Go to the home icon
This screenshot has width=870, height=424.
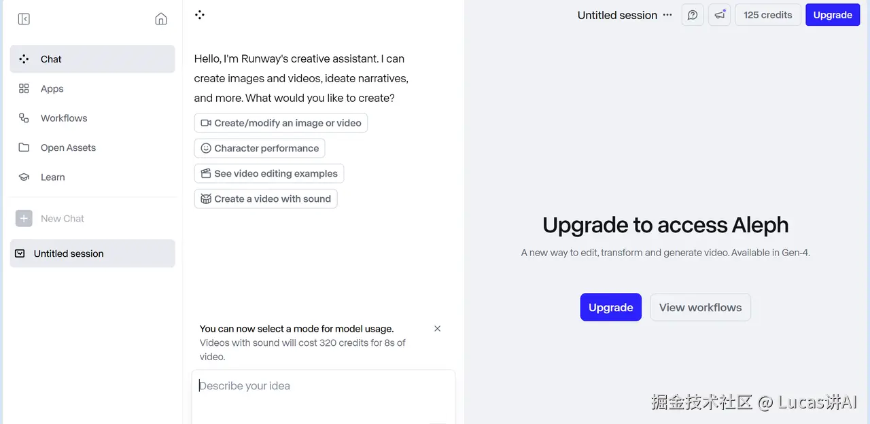coord(161,19)
